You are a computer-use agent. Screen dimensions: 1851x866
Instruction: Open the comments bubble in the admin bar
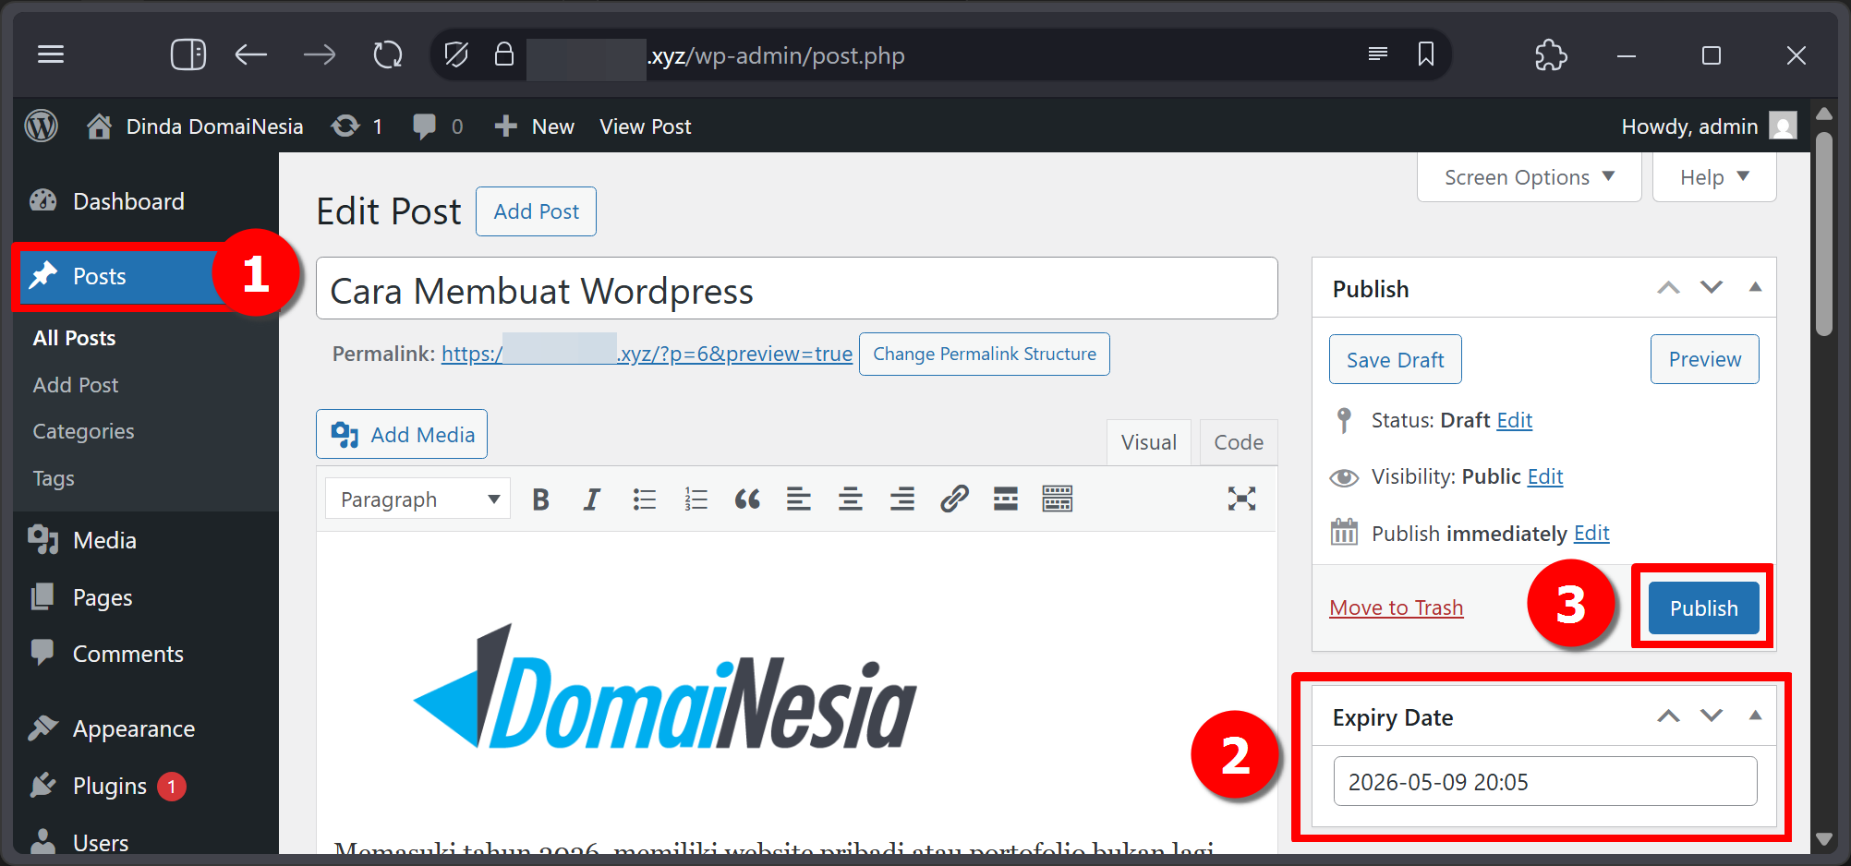(x=439, y=126)
